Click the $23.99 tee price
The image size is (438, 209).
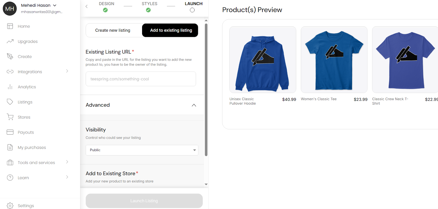[x=361, y=99]
